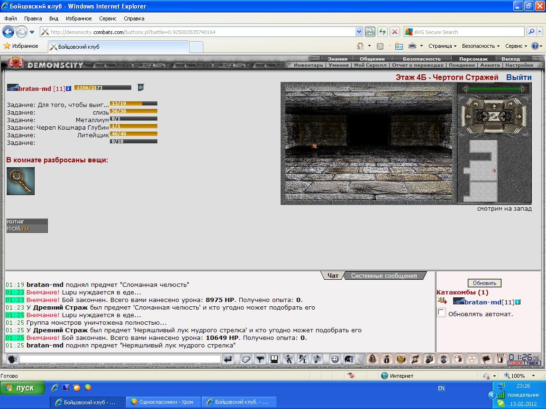Switch to Системные сообщения tab

[x=384, y=276]
